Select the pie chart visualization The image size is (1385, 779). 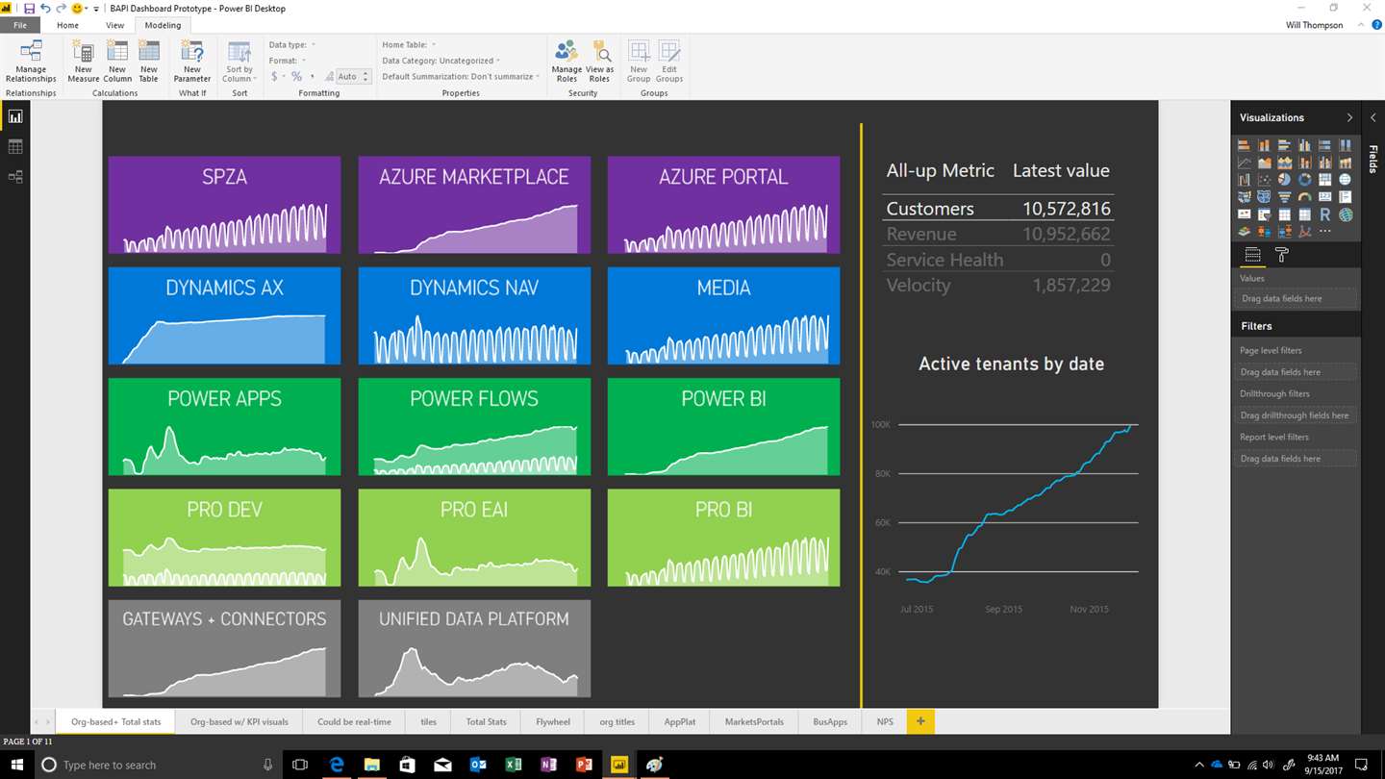(x=1284, y=179)
